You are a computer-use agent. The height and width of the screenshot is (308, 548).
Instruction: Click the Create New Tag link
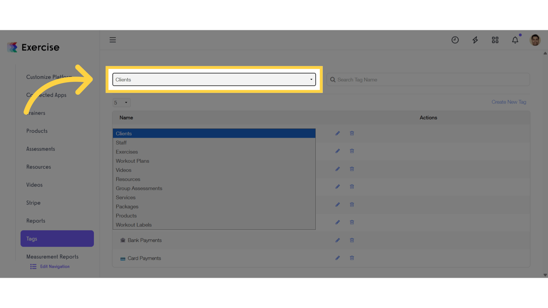[x=509, y=102]
